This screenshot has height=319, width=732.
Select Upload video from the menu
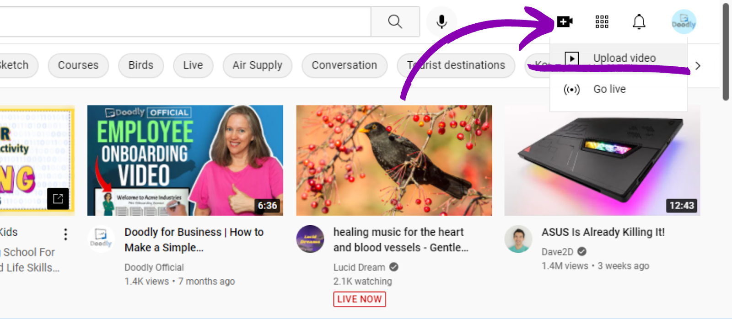619,58
